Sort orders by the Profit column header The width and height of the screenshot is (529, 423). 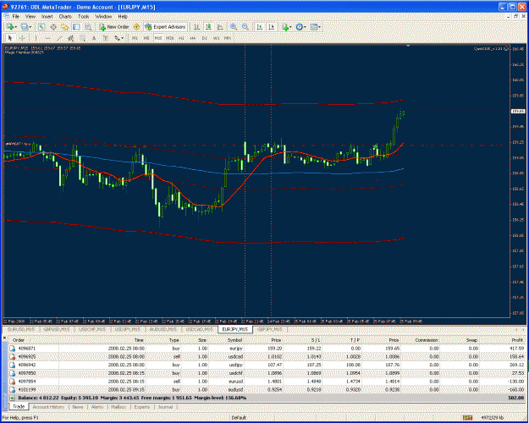(517, 340)
